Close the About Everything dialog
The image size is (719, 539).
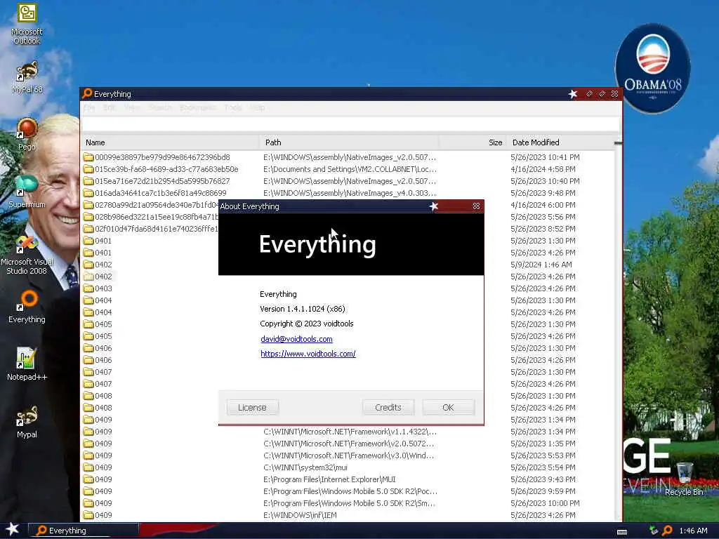[x=476, y=206]
